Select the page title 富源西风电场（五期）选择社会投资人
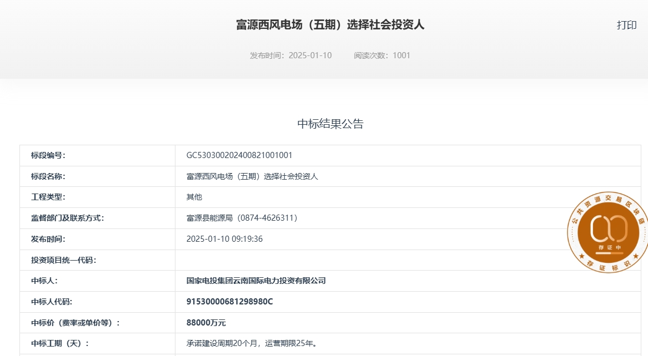Viewport: 648px width, 356px height. (x=330, y=25)
